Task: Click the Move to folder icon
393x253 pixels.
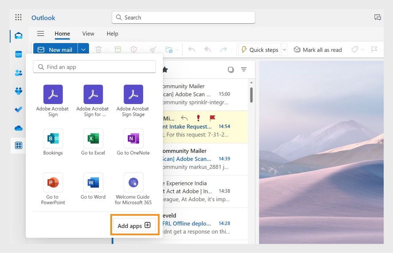Action: tap(169, 50)
